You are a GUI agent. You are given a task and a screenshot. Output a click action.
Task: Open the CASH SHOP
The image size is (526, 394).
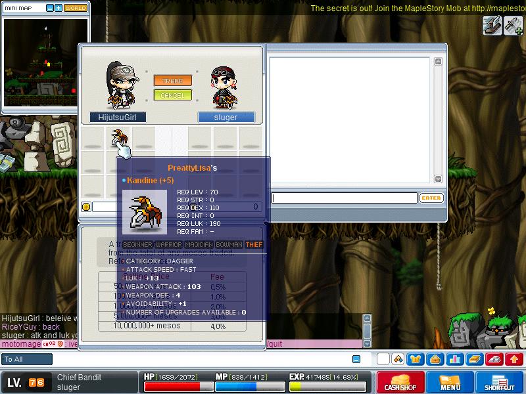(400, 382)
